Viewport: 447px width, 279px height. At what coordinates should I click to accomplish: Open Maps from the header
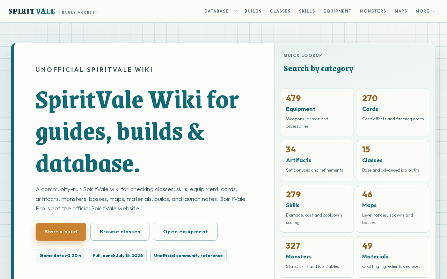(401, 11)
